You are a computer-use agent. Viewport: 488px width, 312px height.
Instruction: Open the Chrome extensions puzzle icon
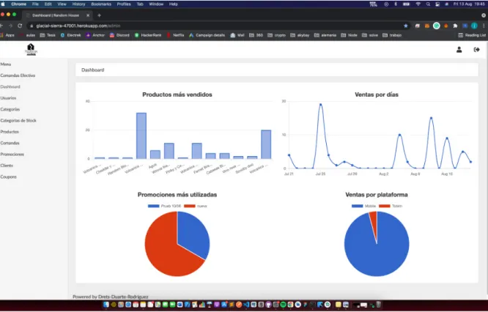pos(455,26)
